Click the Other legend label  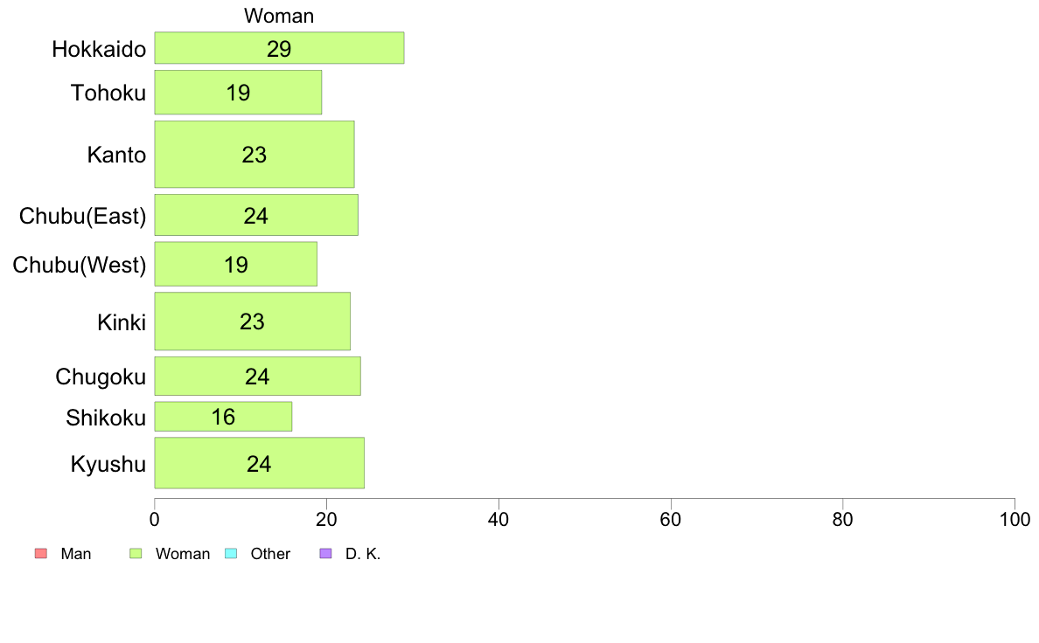(270, 554)
